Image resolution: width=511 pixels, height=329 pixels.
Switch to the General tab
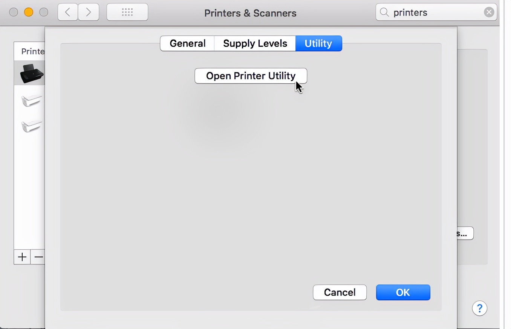point(187,43)
